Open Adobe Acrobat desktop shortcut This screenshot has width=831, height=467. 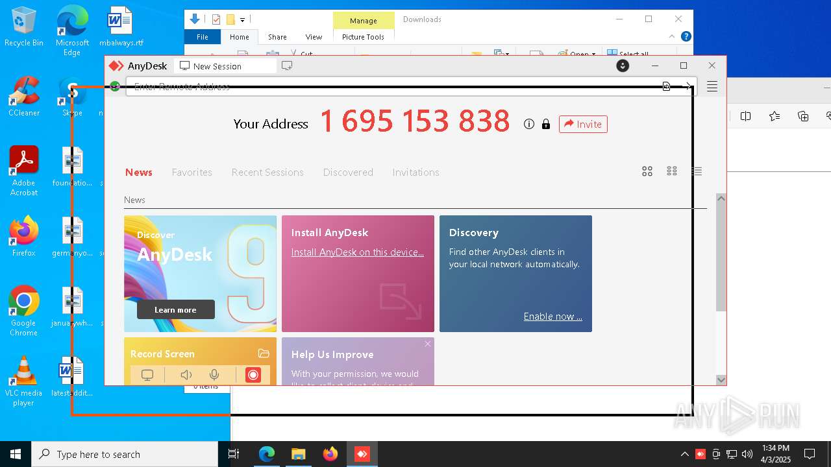point(24,171)
